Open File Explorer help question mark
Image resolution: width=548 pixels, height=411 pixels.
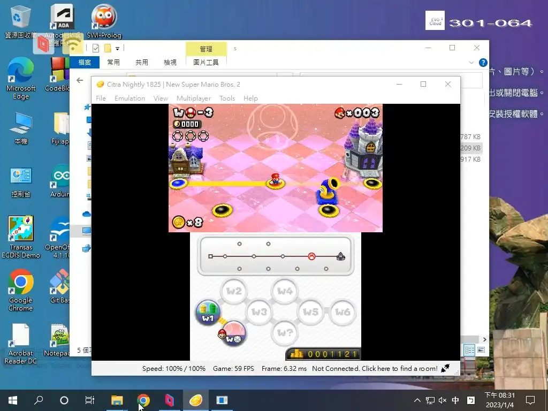pyautogui.click(x=483, y=63)
